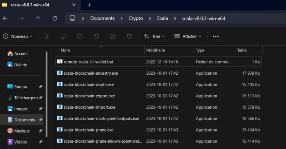This screenshot has height=149, width=286.
Task: Click the Paste clipboard icon
Action: 80,36
